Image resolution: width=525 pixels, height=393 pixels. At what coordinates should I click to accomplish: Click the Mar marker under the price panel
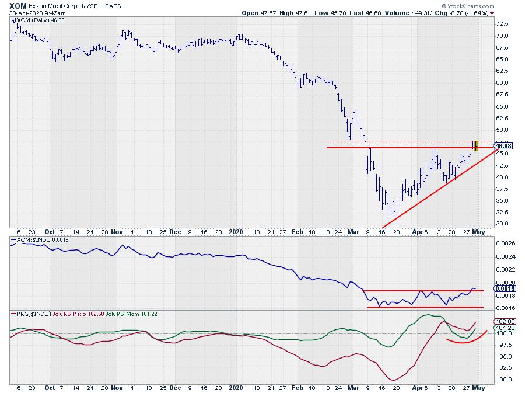[353, 232]
